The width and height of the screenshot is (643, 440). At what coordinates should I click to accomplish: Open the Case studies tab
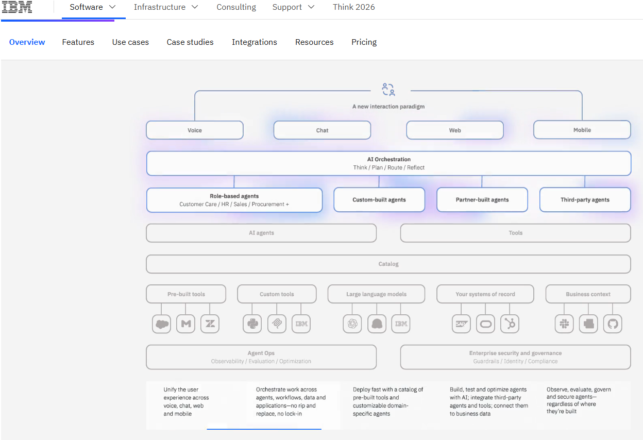pos(190,42)
